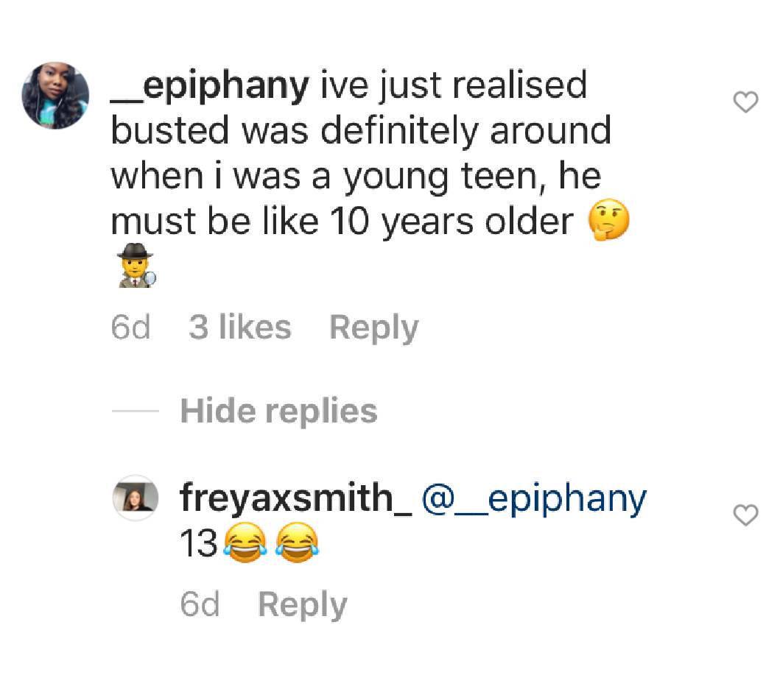Open _epiphany's profile picture
780x675 pixels.
click(56, 96)
